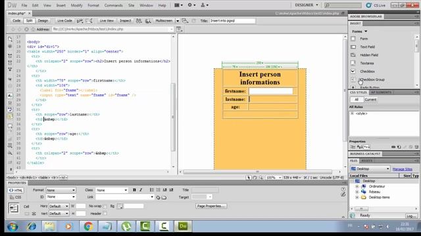Image resolution: width=421 pixels, height=236 pixels.
Task: Toggle Inspect mode
Action: pyautogui.click(x=125, y=20)
